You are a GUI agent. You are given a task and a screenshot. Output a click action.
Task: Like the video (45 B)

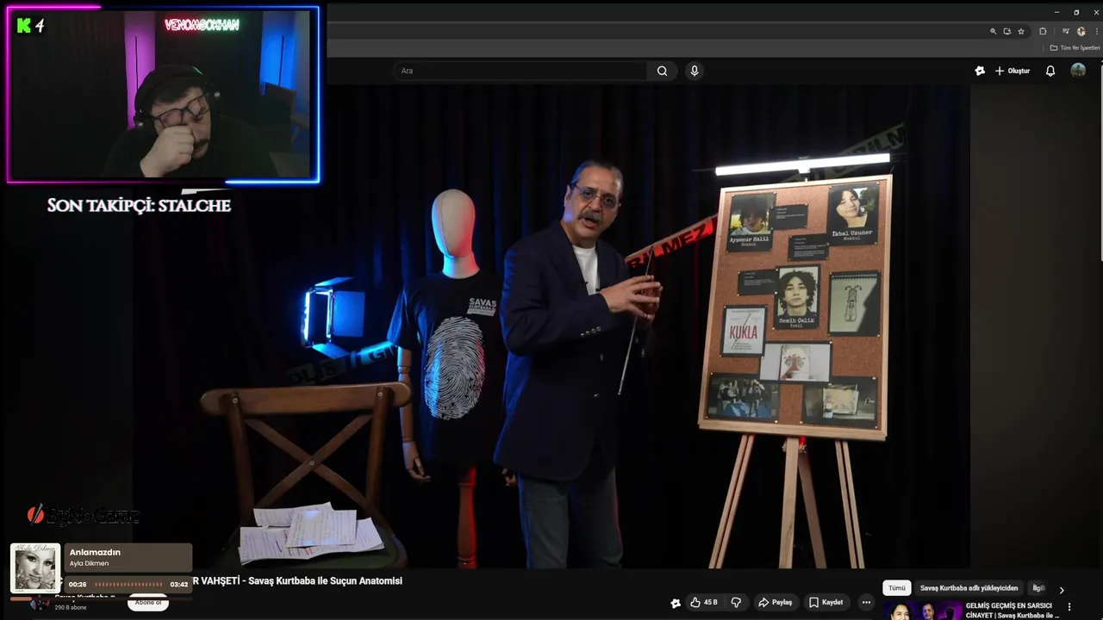tap(704, 603)
